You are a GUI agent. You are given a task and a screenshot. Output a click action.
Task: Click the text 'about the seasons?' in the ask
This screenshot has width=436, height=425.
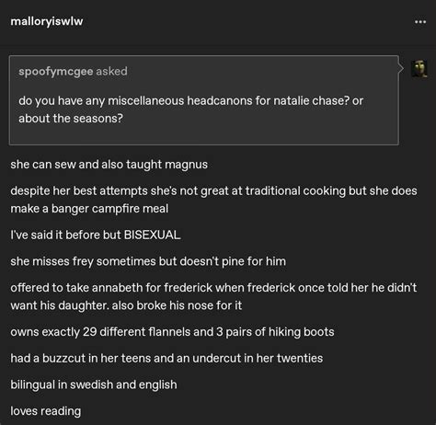(71, 119)
